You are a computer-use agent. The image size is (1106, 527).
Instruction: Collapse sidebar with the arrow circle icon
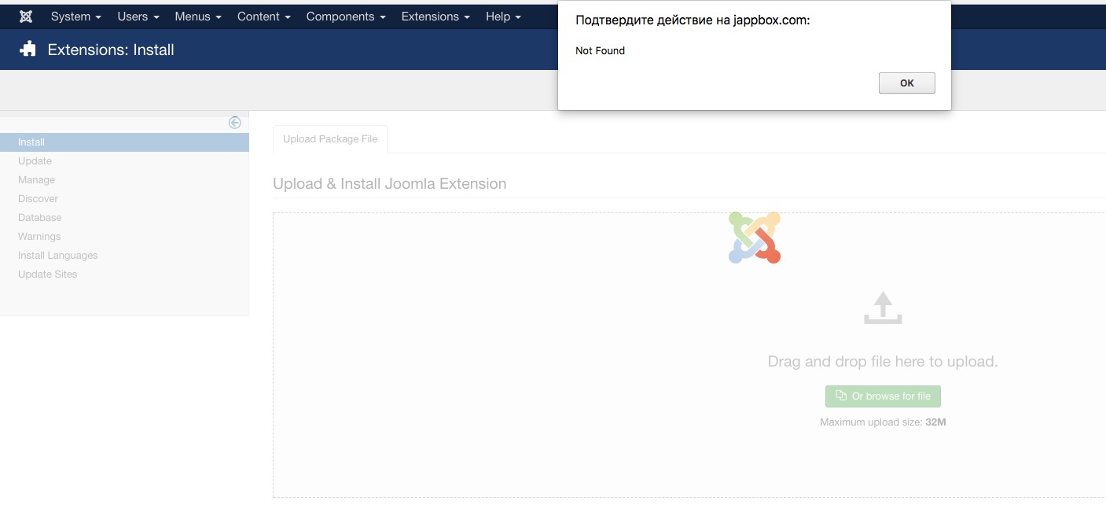tap(234, 123)
